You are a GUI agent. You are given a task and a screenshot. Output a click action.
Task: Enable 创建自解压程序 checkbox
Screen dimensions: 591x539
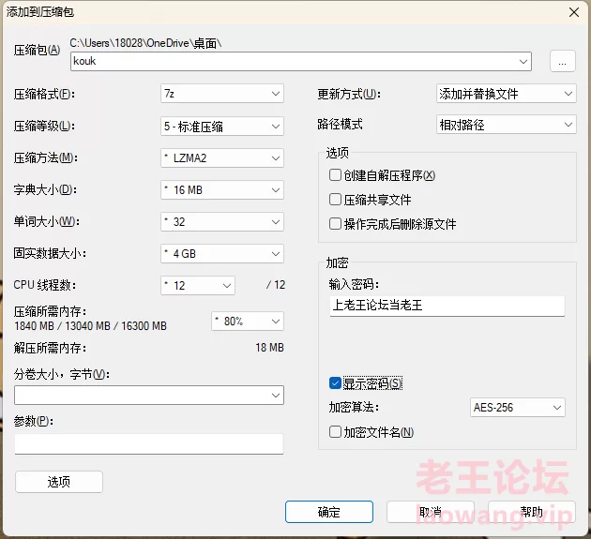click(335, 175)
